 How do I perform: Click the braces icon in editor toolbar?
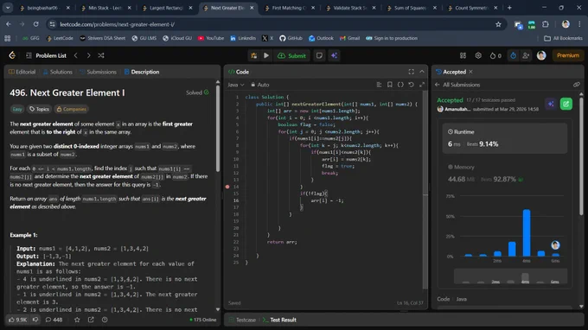[x=400, y=85]
